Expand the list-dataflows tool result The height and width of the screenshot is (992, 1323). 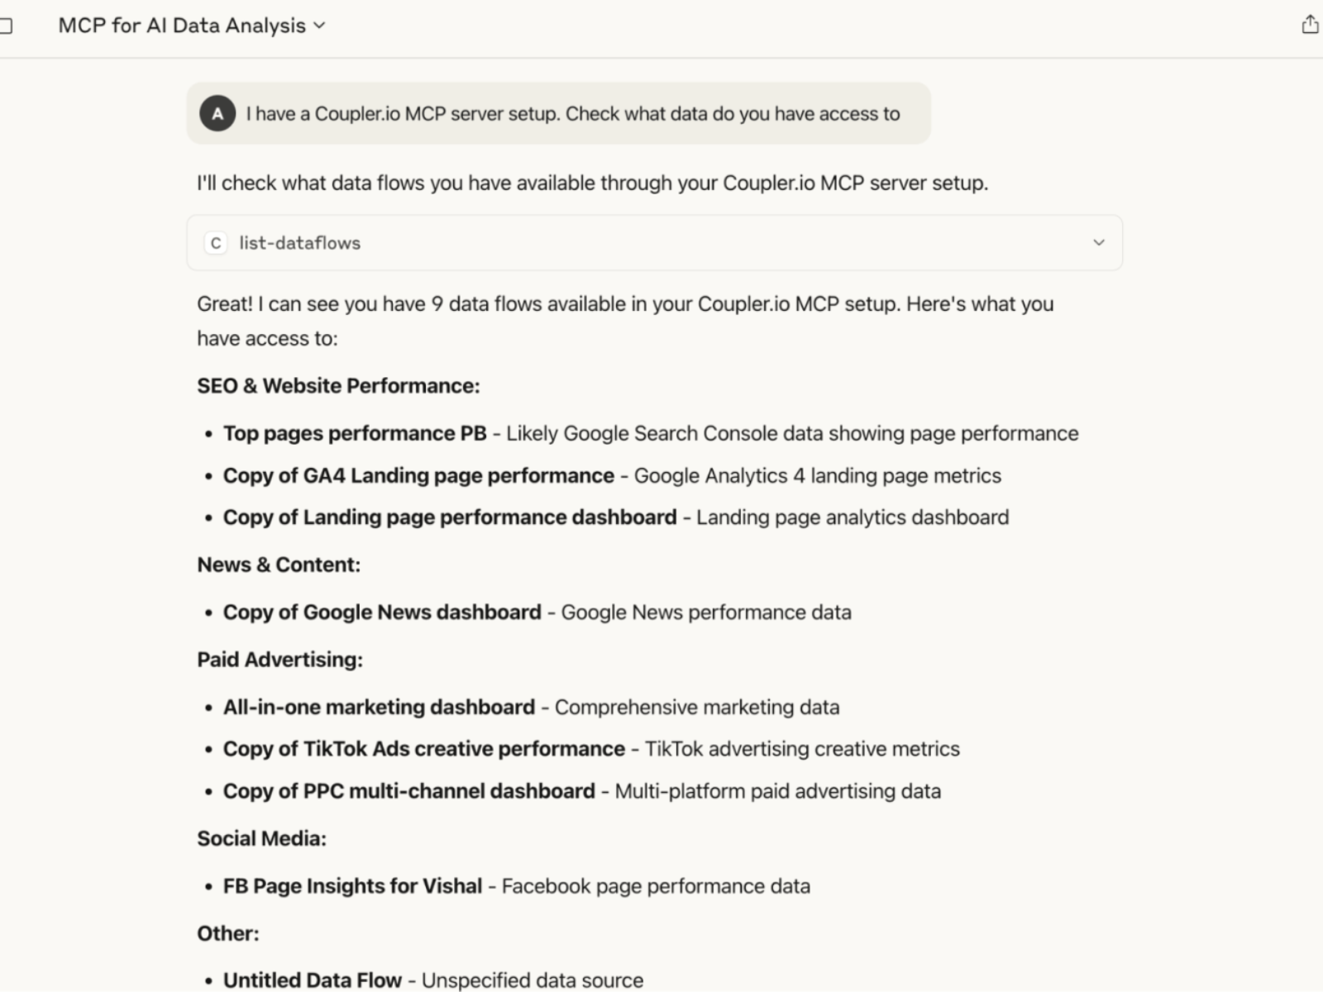1100,242
